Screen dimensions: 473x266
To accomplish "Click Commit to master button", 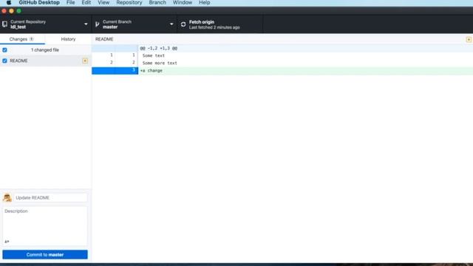I will click(45, 254).
